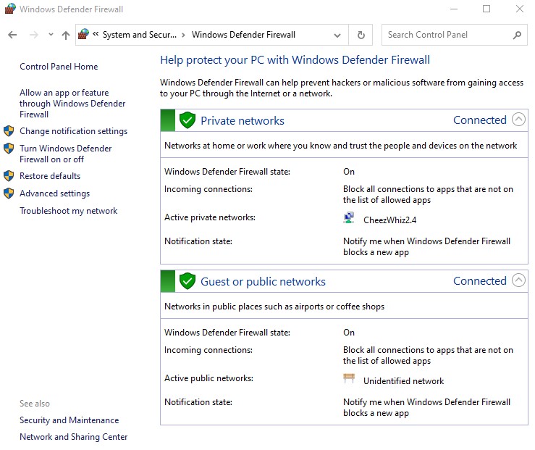This screenshot has width=535, height=450.
Task: Click the Search Control Panel field
Action: tap(455, 35)
